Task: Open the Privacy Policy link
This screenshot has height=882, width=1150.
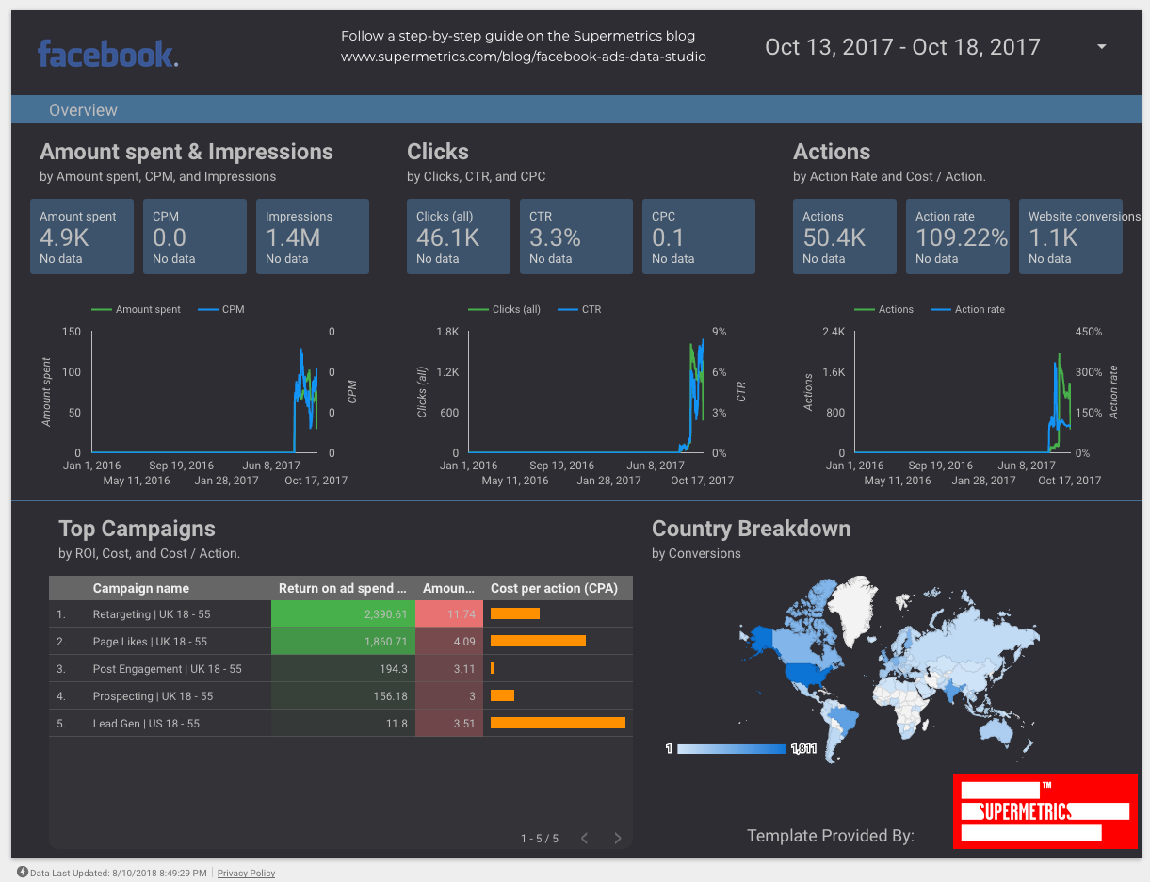Action: 246,873
